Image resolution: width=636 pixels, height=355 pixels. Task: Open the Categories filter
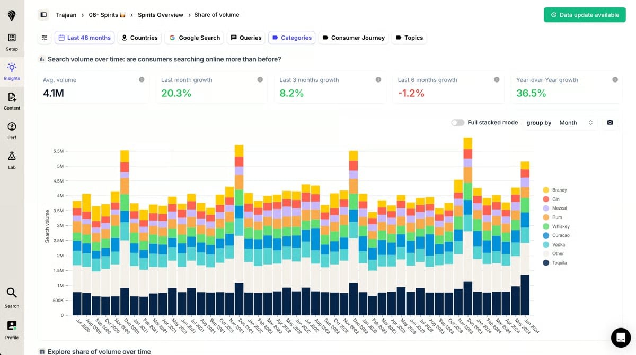click(x=291, y=38)
